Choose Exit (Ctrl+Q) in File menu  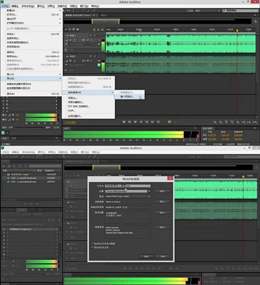point(32,94)
